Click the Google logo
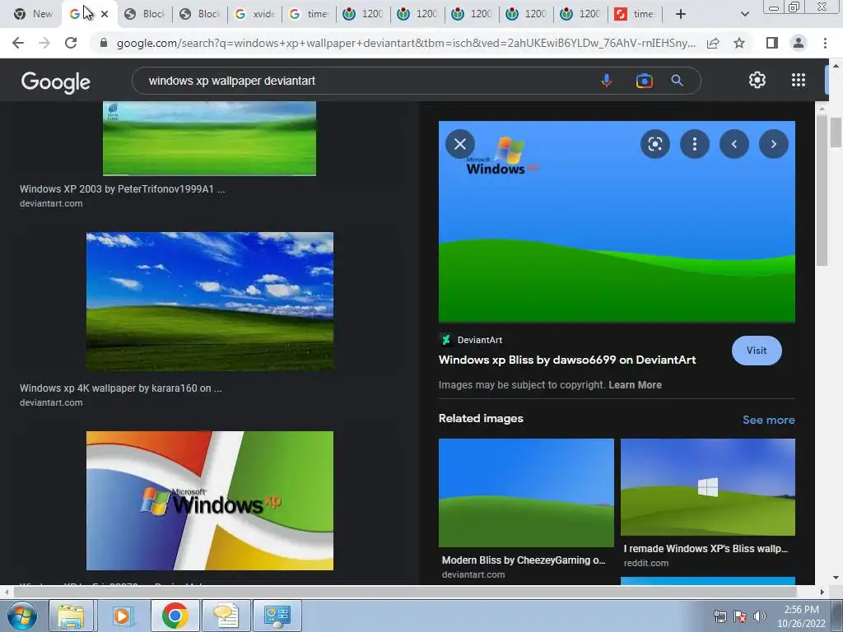 56,82
